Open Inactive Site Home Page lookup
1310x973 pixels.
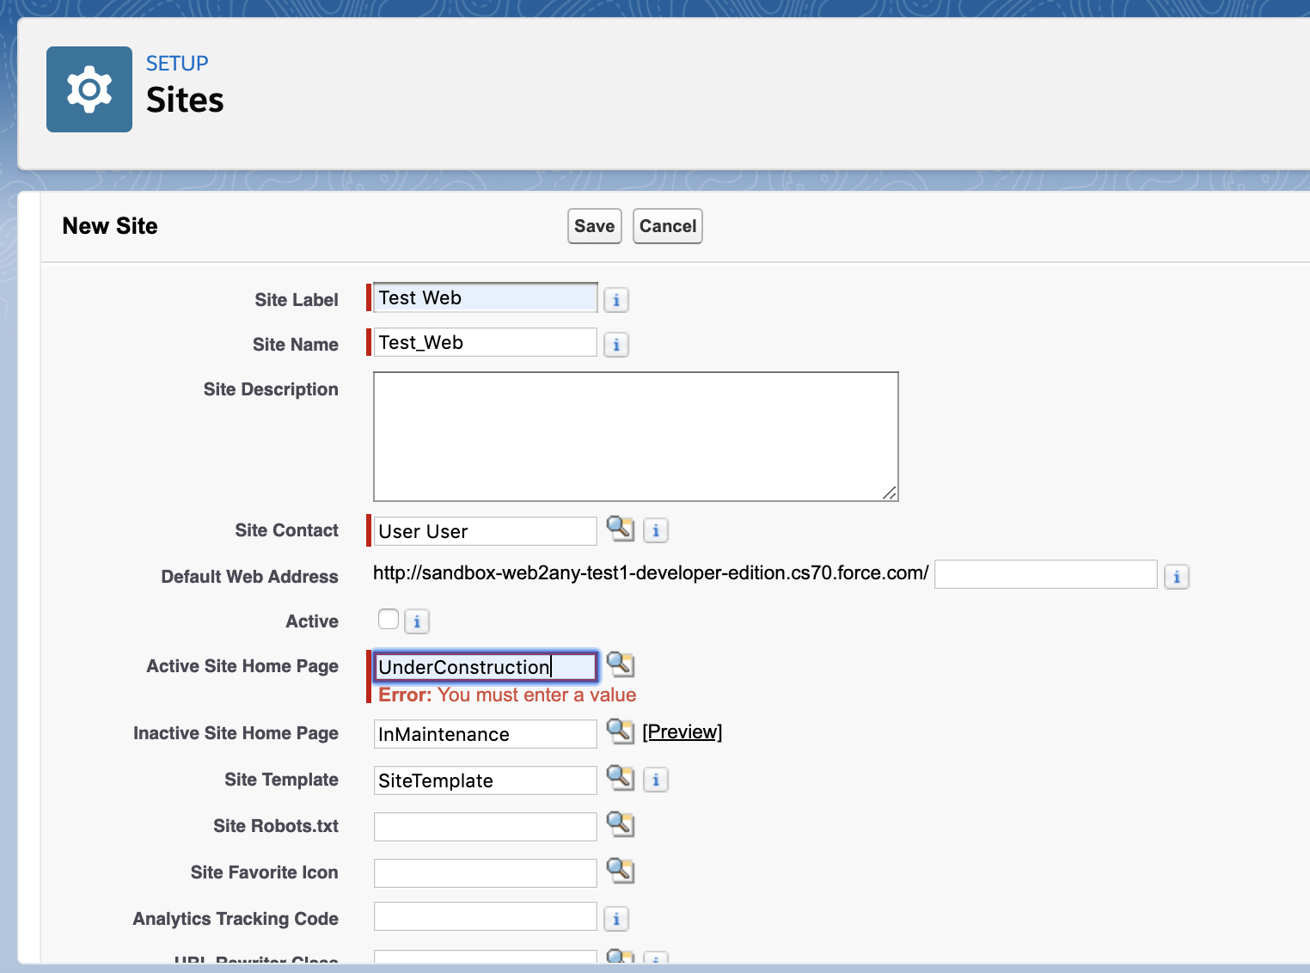coord(621,731)
